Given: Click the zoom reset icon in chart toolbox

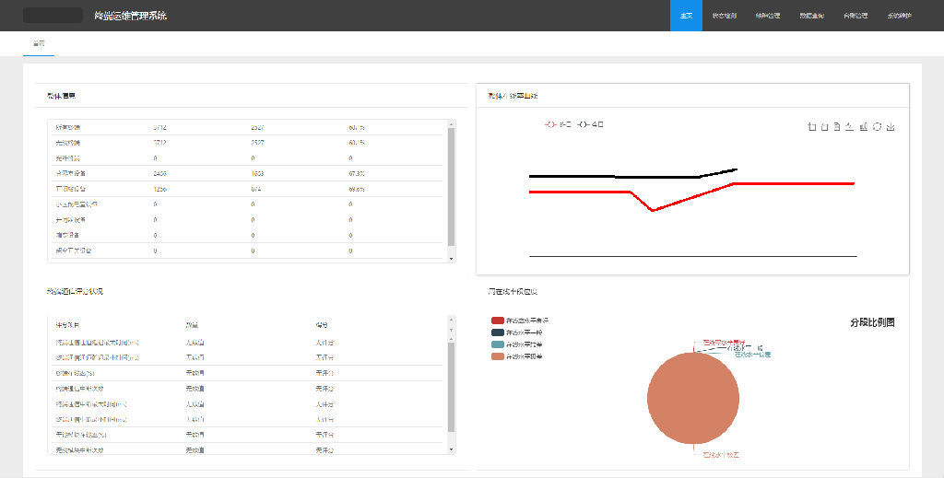Looking at the screenshot, I should [824, 126].
